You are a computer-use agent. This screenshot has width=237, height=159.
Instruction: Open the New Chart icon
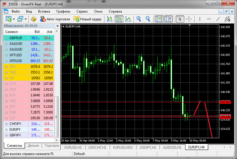coord(9,19)
